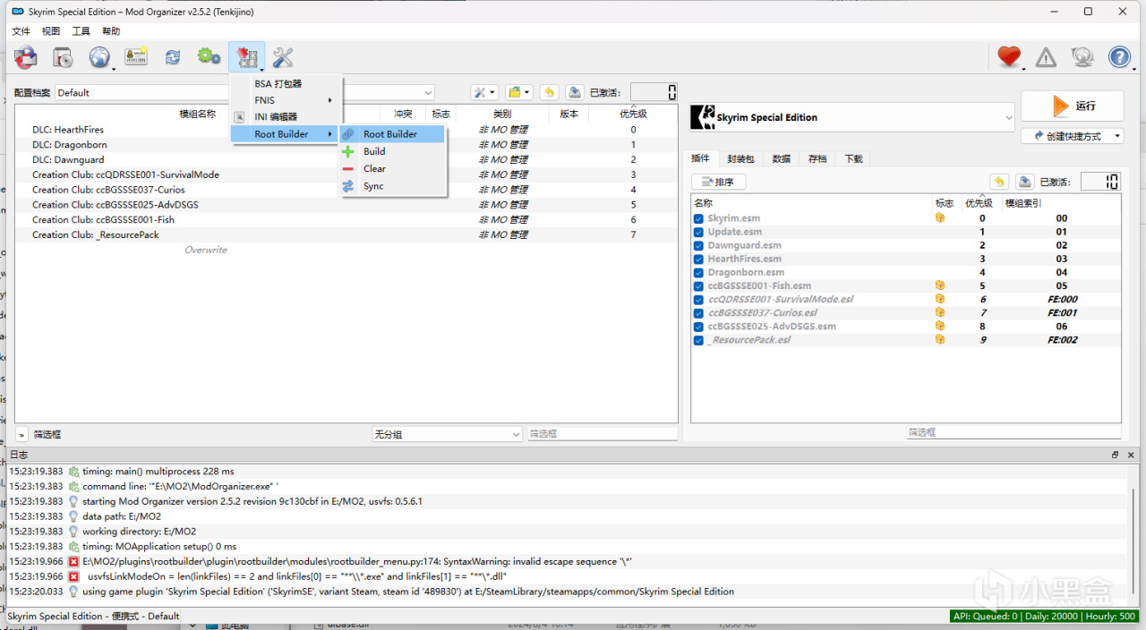1146x630 pixels.
Task: Open the executables green gears icon
Action: click(x=210, y=57)
